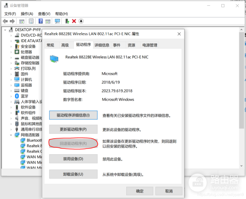Expand the DVD/CD-ROM node arrow
The height and width of the screenshot is (199, 246).
pyautogui.click(x=11, y=35)
